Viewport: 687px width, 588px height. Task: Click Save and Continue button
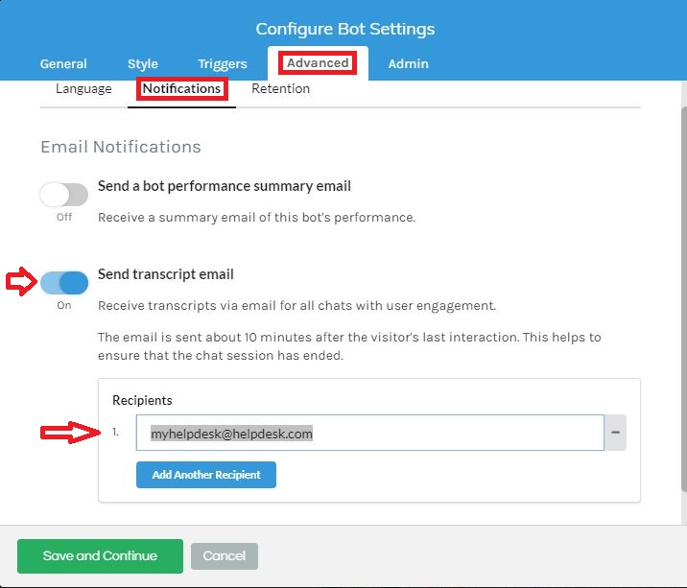coord(100,556)
